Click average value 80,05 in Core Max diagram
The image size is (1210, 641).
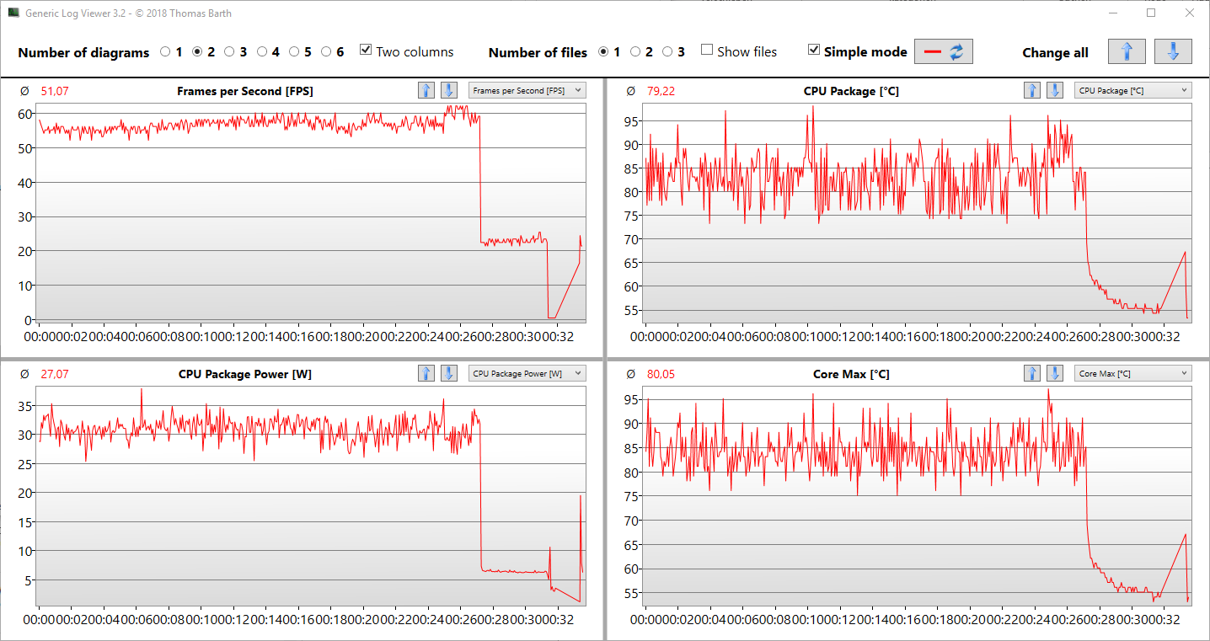click(661, 374)
